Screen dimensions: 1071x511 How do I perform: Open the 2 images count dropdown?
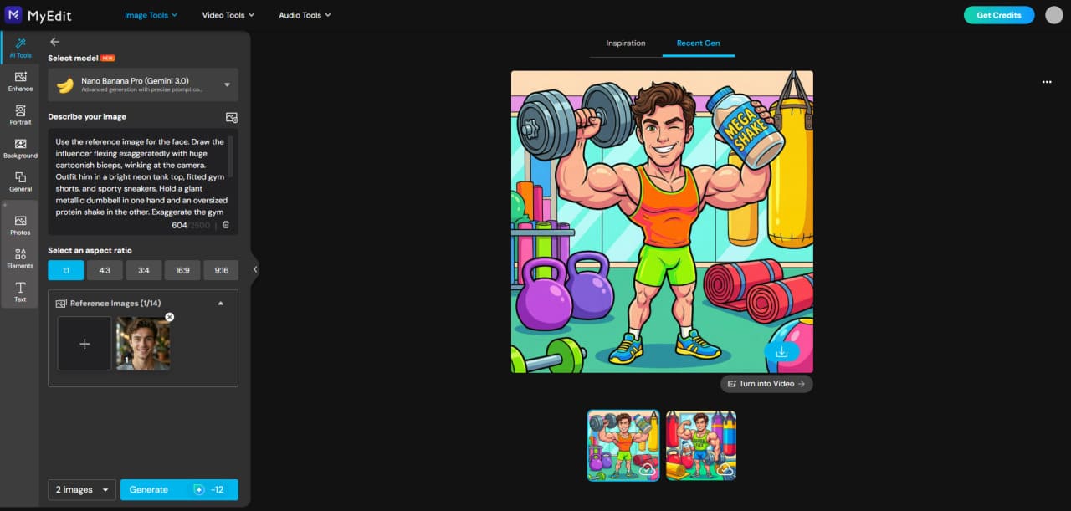pyautogui.click(x=82, y=489)
